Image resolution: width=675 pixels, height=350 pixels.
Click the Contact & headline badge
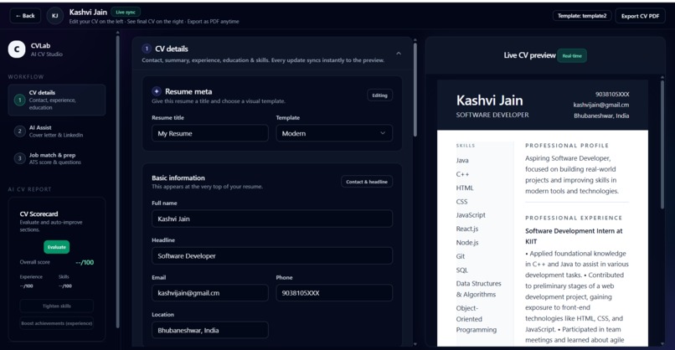pos(366,182)
